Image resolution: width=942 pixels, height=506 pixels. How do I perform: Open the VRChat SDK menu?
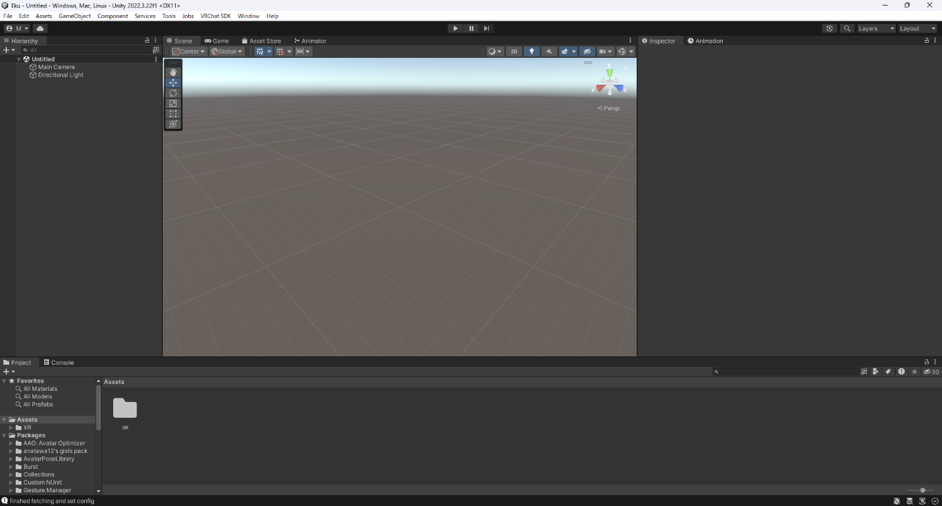(215, 16)
